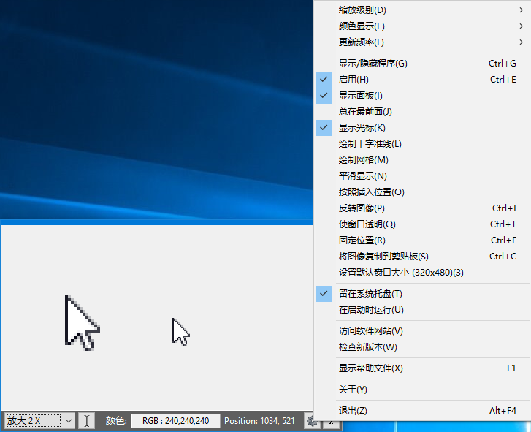Open the 更新频率(F) submenu
The width and height of the screenshot is (531, 432).
coord(422,42)
